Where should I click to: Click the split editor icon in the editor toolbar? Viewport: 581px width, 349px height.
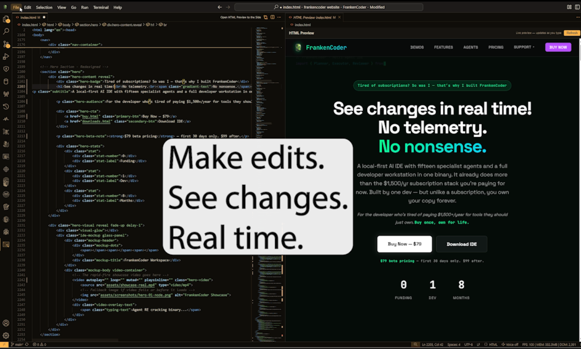click(x=272, y=17)
